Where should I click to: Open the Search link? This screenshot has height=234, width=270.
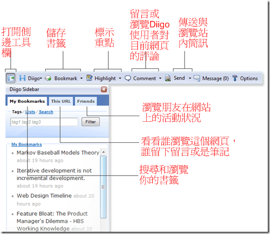pos(46,112)
